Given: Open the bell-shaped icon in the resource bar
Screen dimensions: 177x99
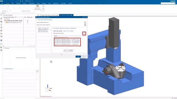Looking at the screenshot, I should click(x=1, y=24).
